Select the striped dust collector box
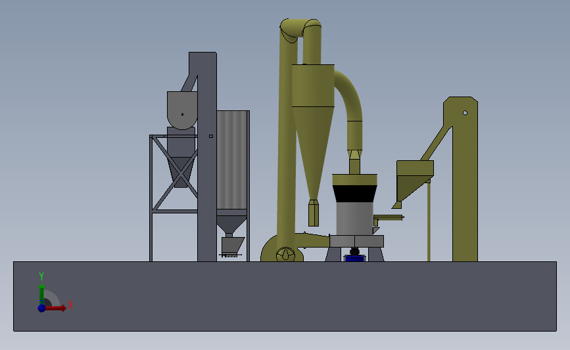The image size is (570, 350). point(232,160)
